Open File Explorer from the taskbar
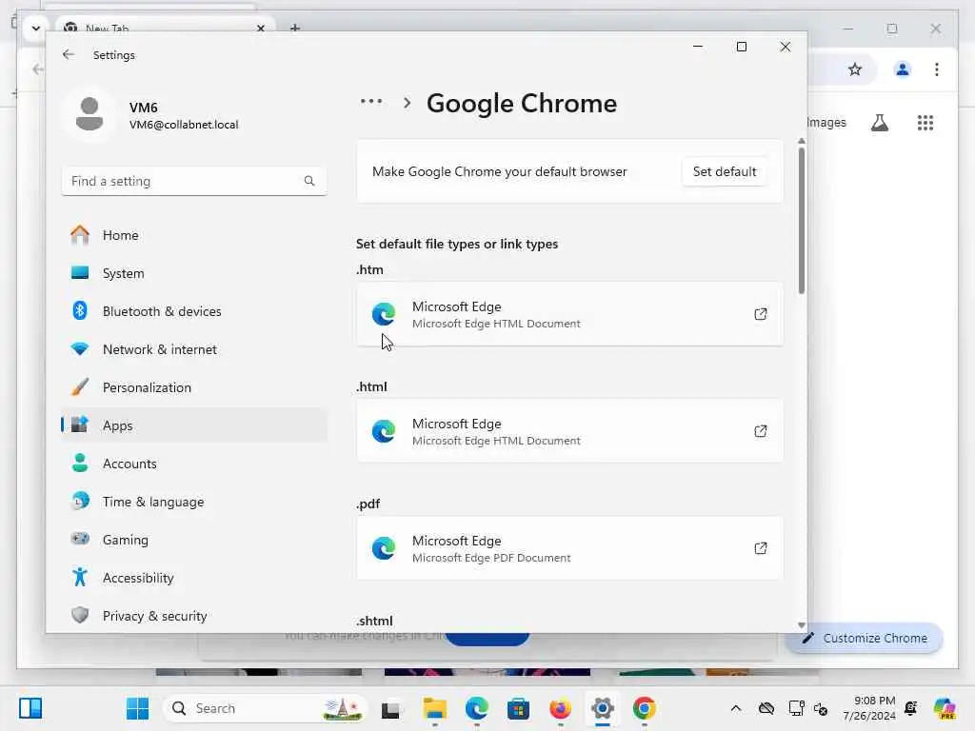 (x=434, y=708)
